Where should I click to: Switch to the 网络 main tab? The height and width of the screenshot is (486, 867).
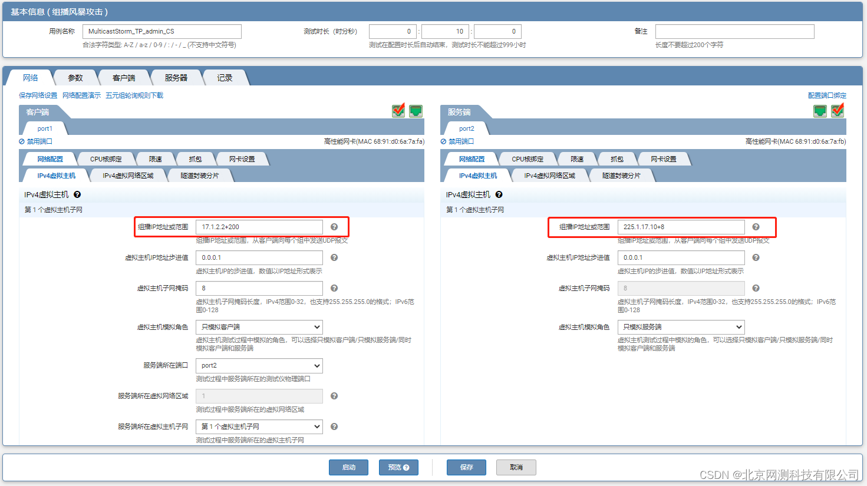click(30, 78)
